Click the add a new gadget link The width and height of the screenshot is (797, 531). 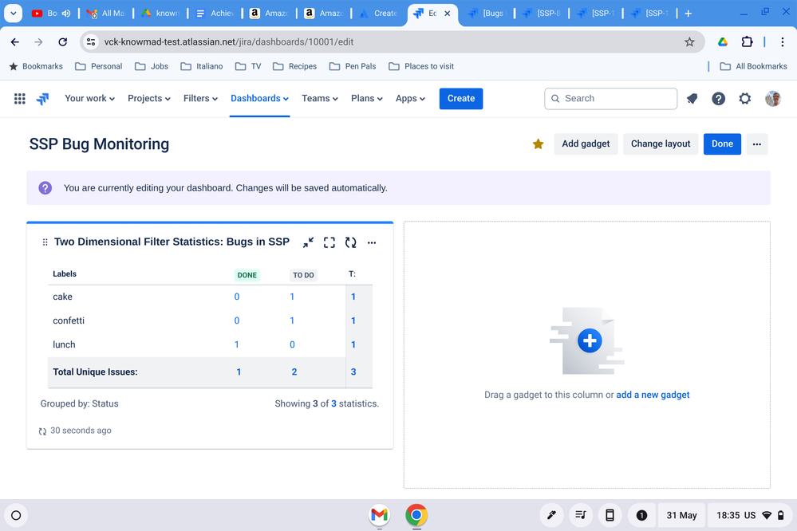[653, 395]
